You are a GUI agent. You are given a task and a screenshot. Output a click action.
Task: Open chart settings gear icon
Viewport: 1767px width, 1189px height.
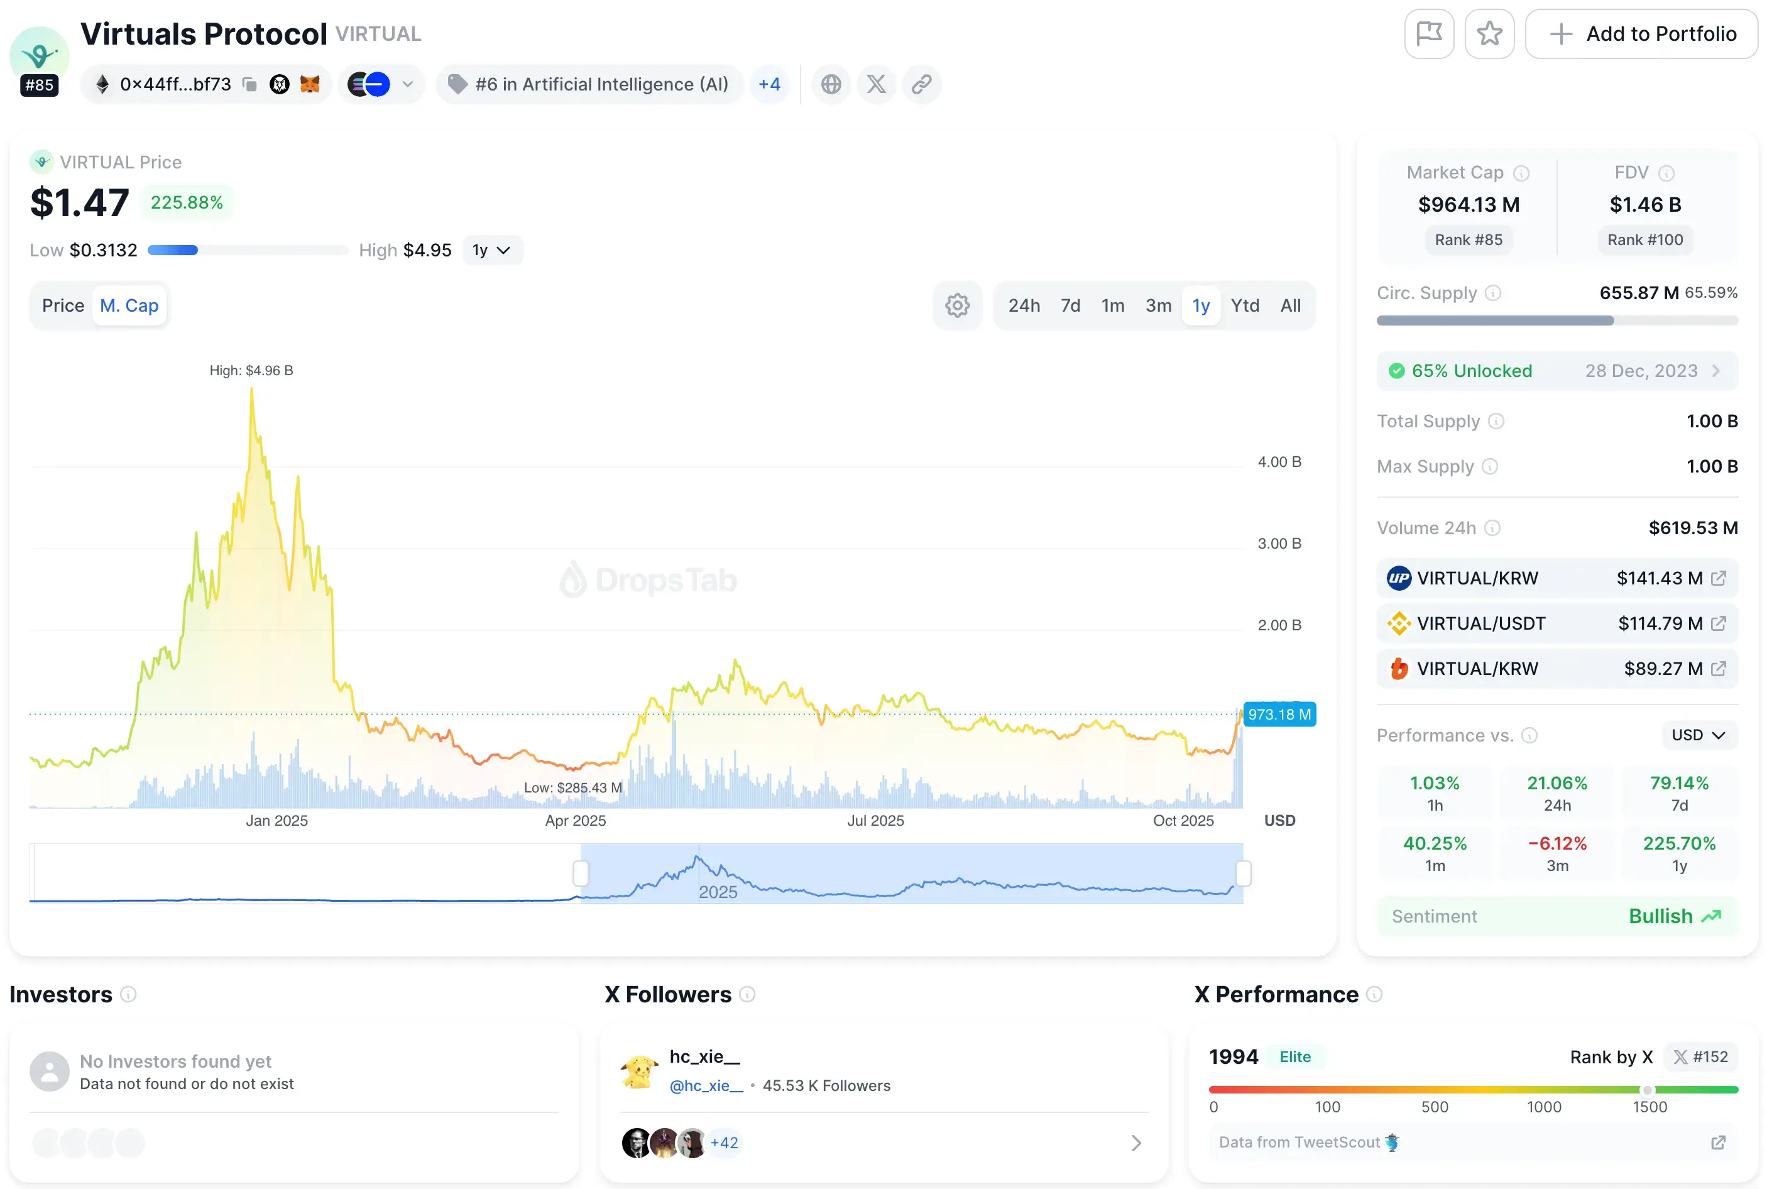(958, 305)
